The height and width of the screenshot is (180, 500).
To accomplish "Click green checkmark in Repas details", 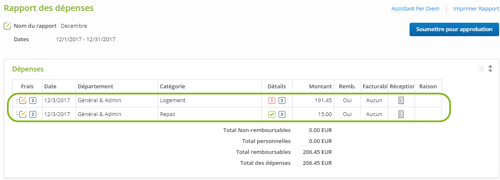I will pos(272,114).
